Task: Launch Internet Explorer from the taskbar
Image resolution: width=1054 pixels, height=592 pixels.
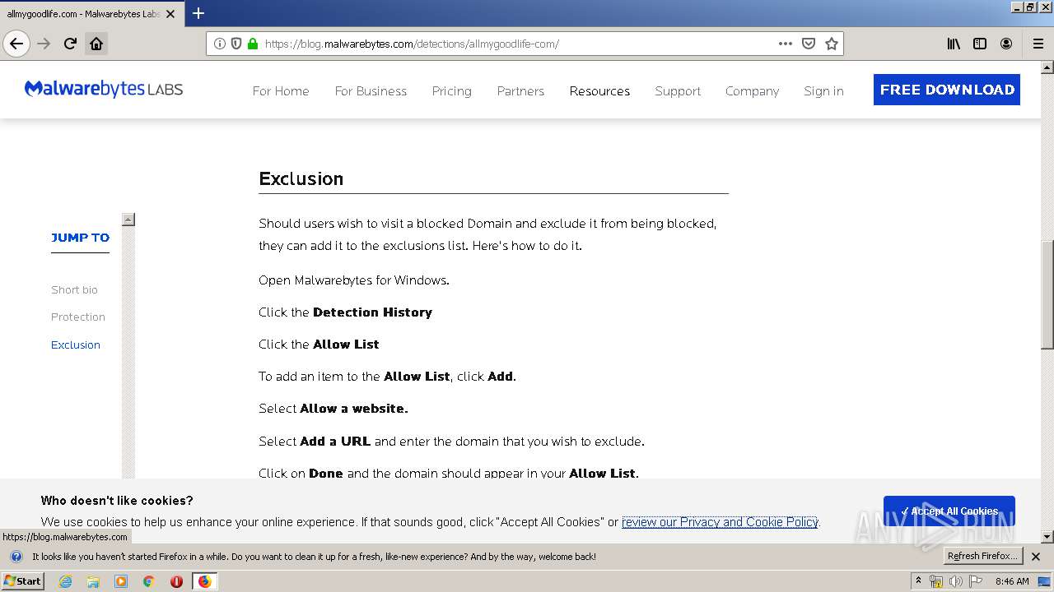Action: (x=65, y=581)
